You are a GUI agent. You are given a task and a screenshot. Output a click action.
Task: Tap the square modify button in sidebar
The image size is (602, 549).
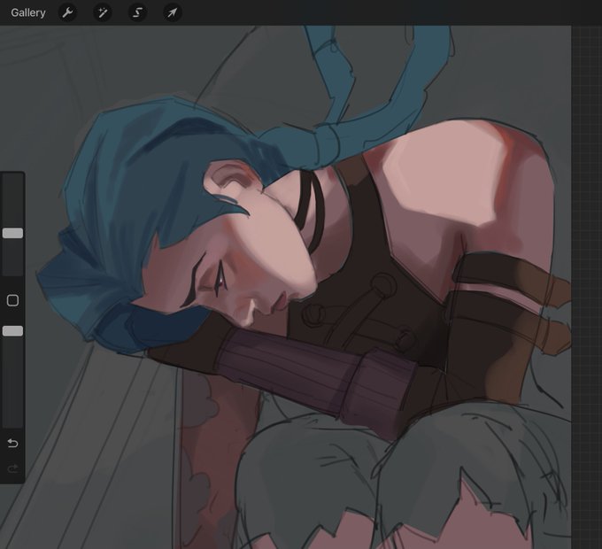pyautogui.click(x=12, y=300)
